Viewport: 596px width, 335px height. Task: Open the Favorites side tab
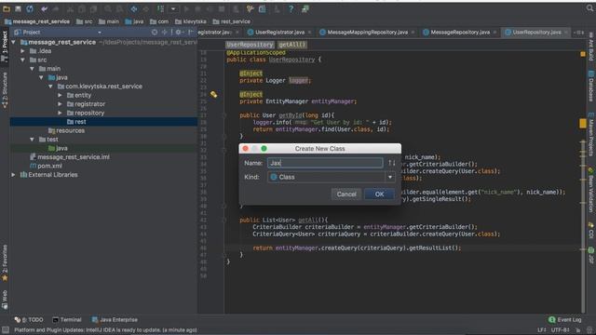point(5,263)
